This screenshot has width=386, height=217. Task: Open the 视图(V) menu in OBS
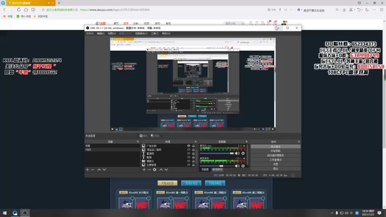[x=112, y=33]
